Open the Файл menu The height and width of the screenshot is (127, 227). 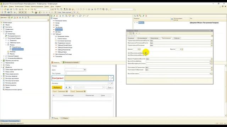[x=6, y=6]
